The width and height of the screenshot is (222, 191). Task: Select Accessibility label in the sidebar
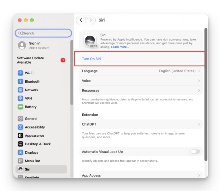coord(35,127)
